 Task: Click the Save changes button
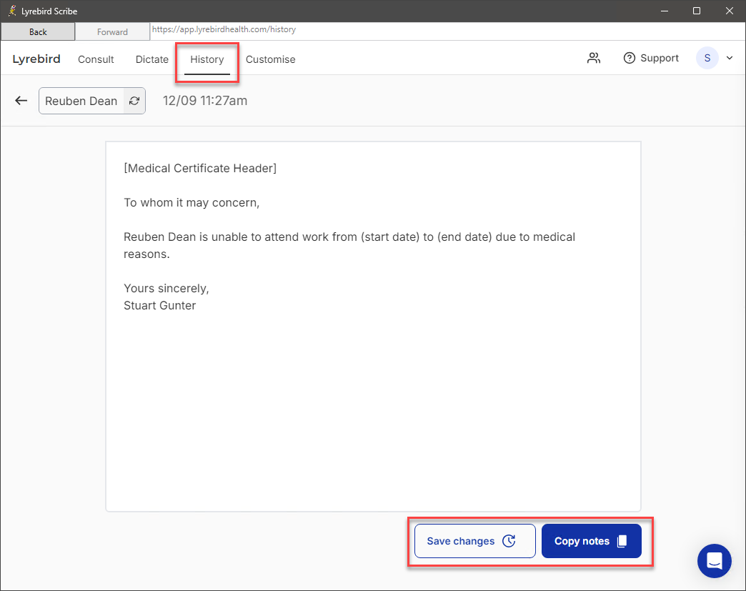[474, 540]
